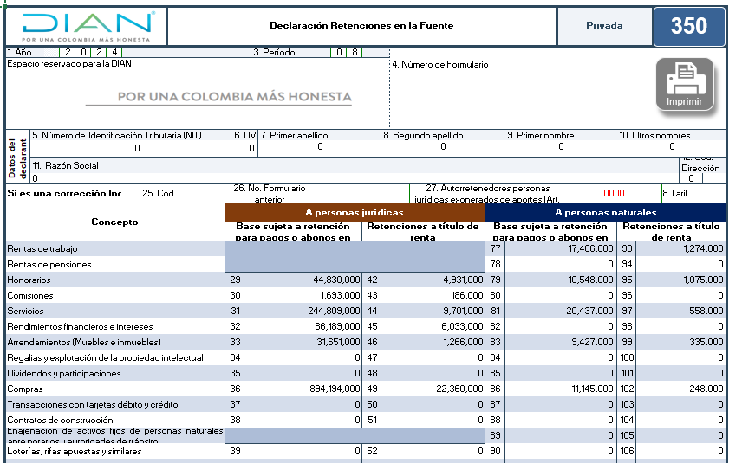The image size is (729, 463).
Task: Click the Otros nombres field value
Action: 672,147
